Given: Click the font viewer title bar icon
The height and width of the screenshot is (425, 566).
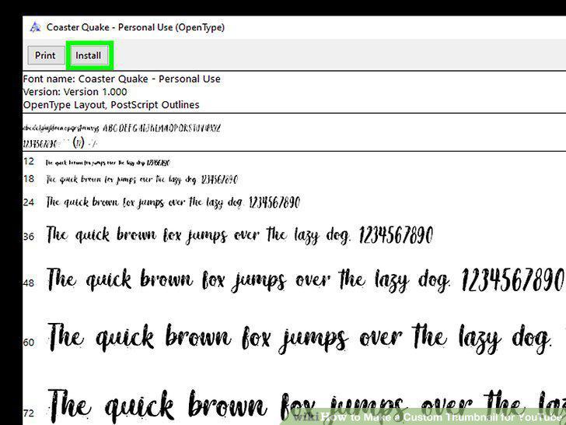Looking at the screenshot, I should tap(36, 27).
